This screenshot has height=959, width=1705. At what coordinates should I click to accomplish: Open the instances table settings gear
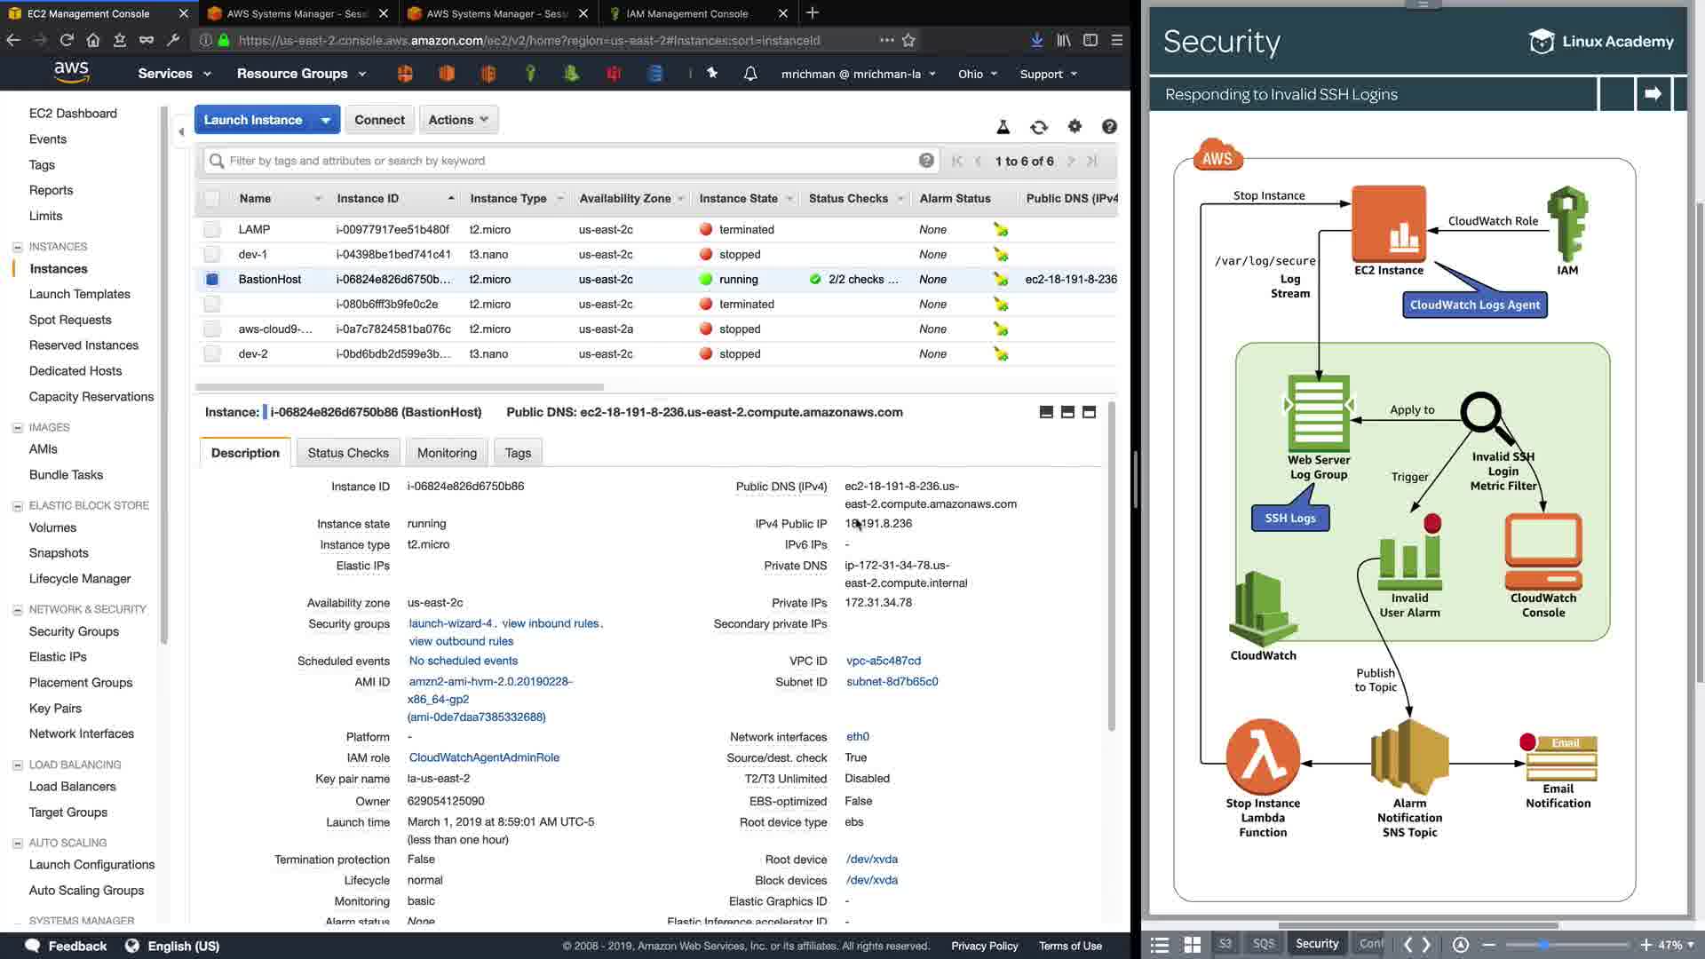click(1075, 127)
